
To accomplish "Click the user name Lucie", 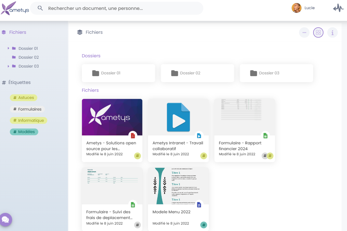I will tap(309, 8).
